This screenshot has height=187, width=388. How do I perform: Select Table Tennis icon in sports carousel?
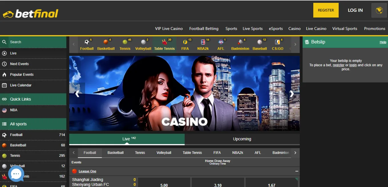[164, 42]
